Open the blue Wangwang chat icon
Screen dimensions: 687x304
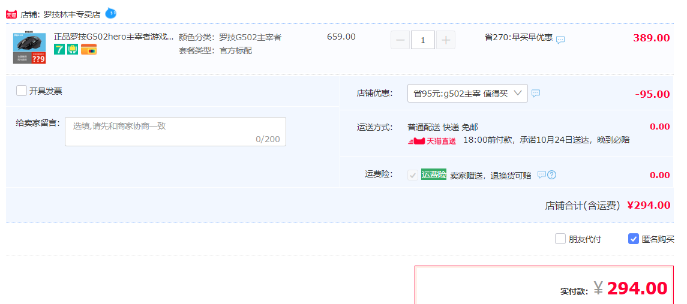pos(111,14)
